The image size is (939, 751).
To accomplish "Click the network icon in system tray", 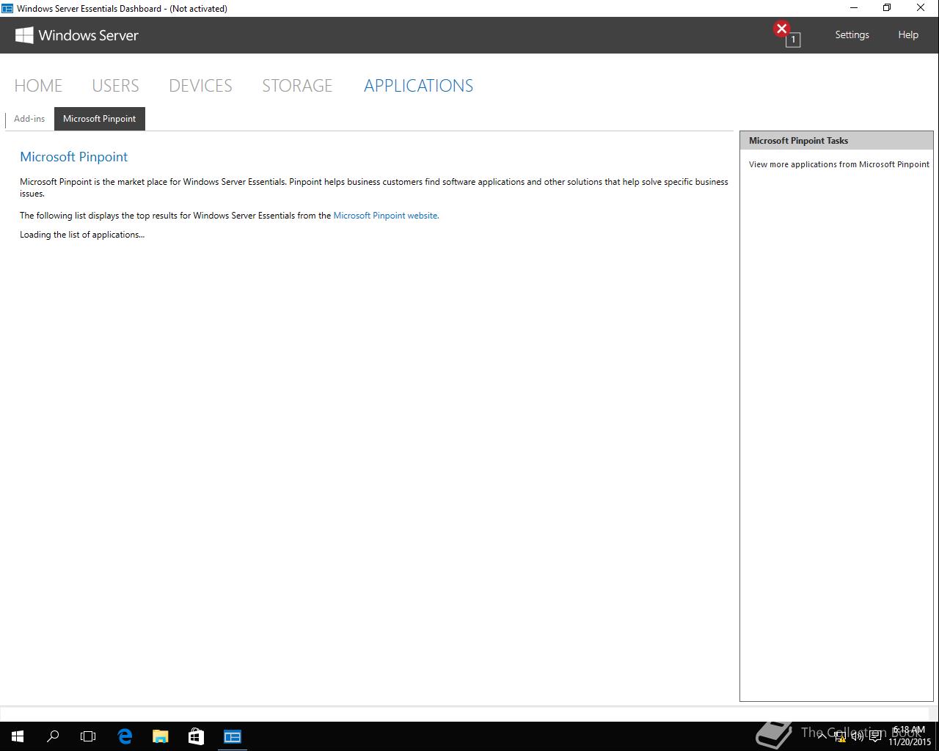I will pyautogui.click(x=840, y=736).
